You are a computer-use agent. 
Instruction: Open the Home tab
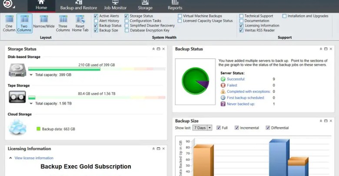click(x=41, y=6)
